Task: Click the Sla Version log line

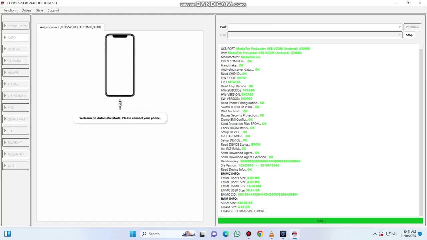Action: 250,165
